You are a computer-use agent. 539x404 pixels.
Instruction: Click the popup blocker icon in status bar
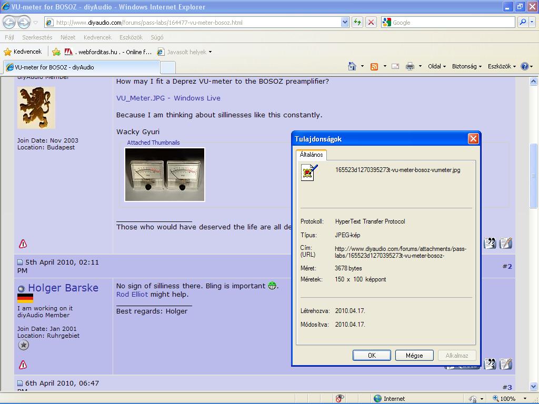(340, 399)
